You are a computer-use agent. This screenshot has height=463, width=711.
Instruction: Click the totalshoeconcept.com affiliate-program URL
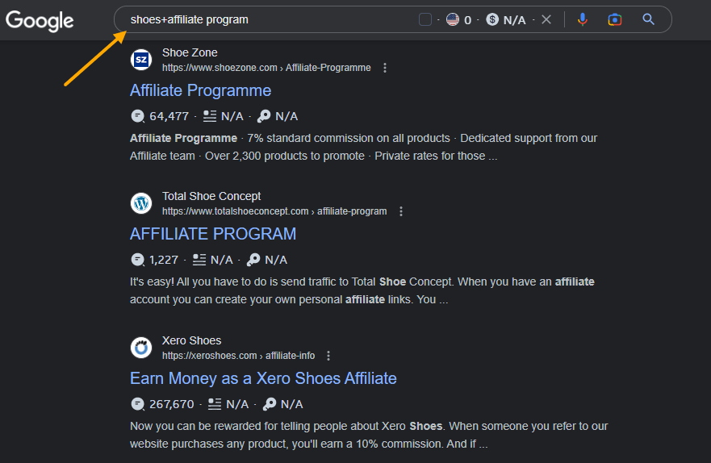click(274, 211)
